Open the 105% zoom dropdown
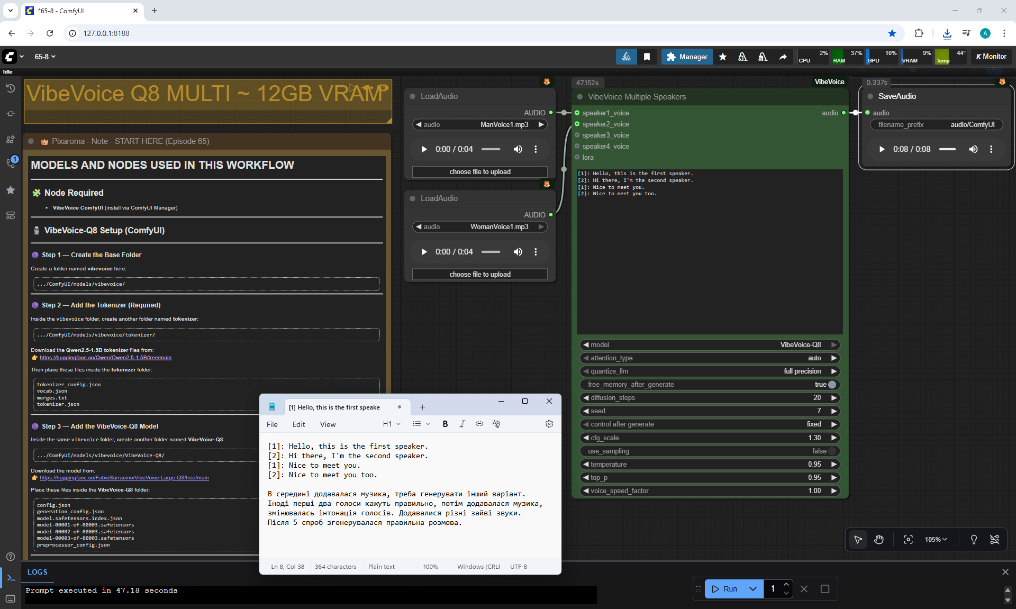Image resolution: width=1016 pixels, height=609 pixels. pyautogui.click(x=936, y=539)
